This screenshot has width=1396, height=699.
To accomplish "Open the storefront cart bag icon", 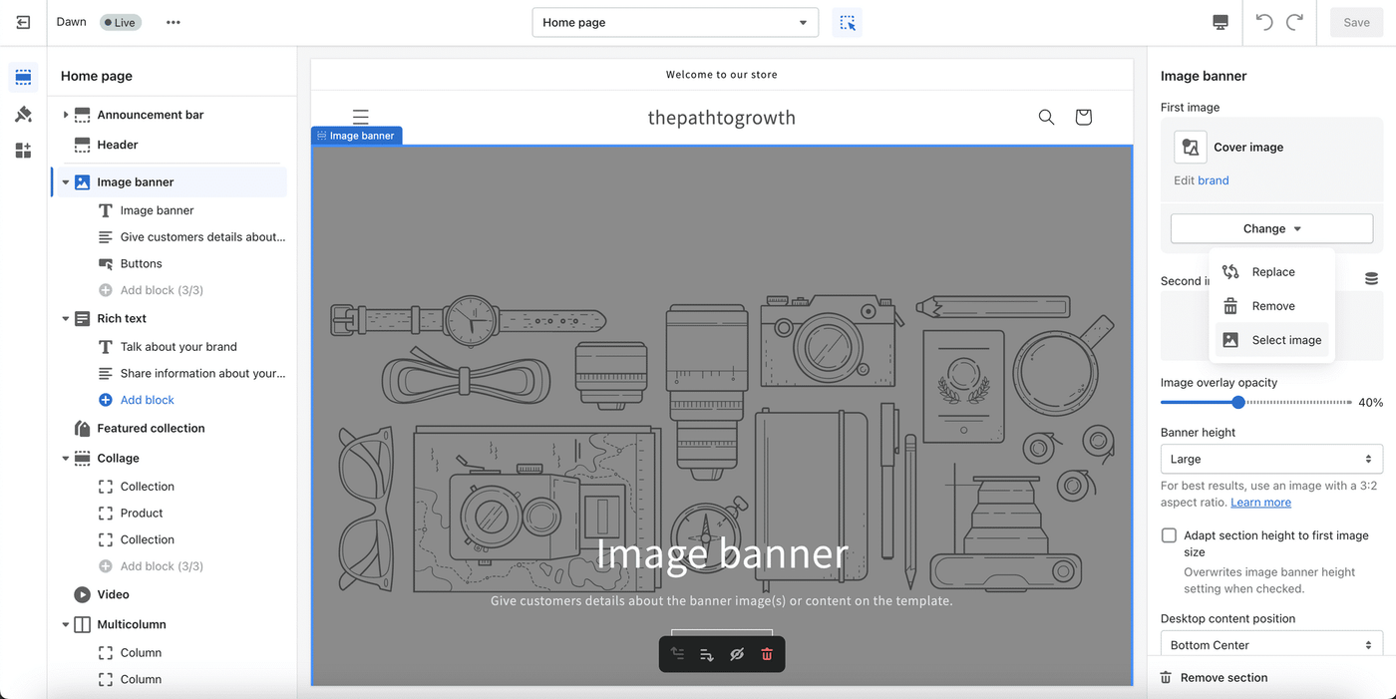I will pos(1084,117).
